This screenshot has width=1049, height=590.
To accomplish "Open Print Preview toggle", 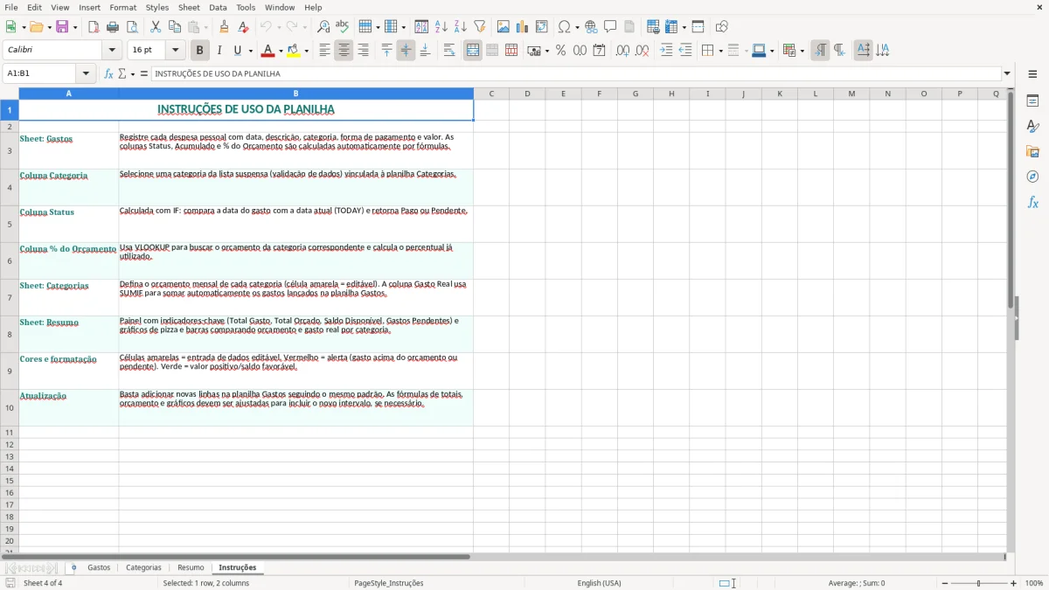I will (x=132, y=27).
